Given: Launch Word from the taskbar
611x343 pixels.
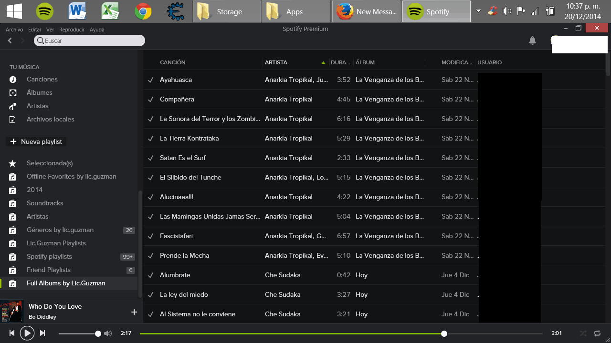Looking at the screenshot, I should [x=77, y=11].
